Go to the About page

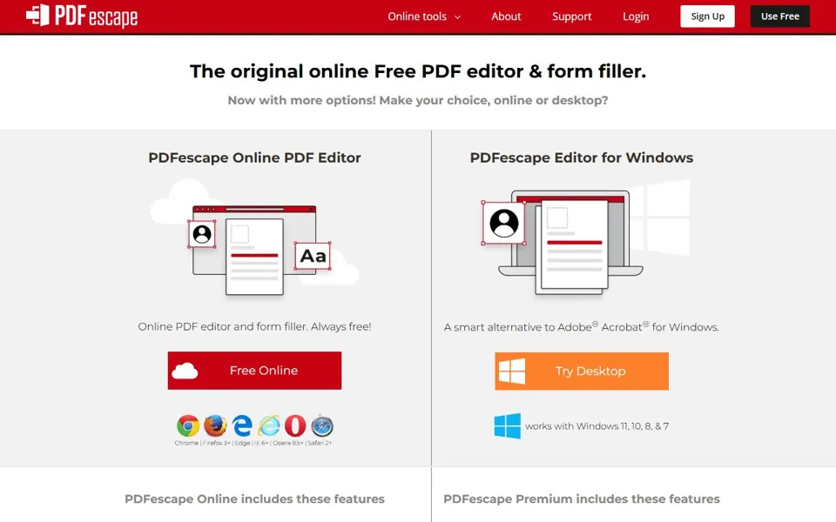tap(506, 17)
